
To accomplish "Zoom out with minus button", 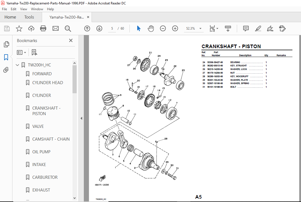I will click(x=163, y=29).
